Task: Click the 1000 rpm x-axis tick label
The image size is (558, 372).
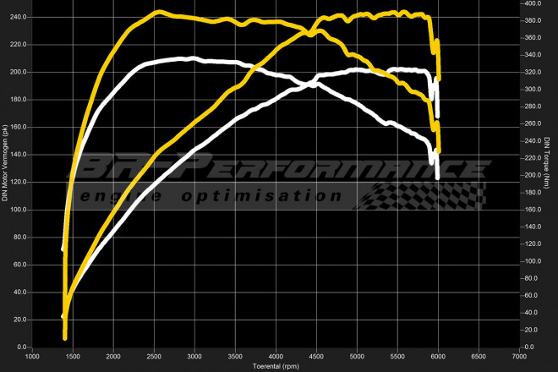Action: point(32,356)
